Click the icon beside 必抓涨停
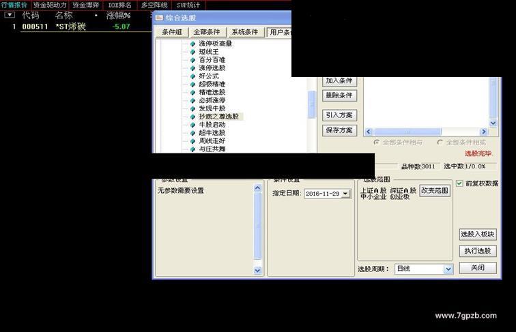 point(193,101)
